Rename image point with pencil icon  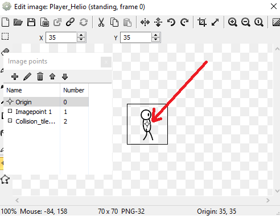[x=27, y=77]
